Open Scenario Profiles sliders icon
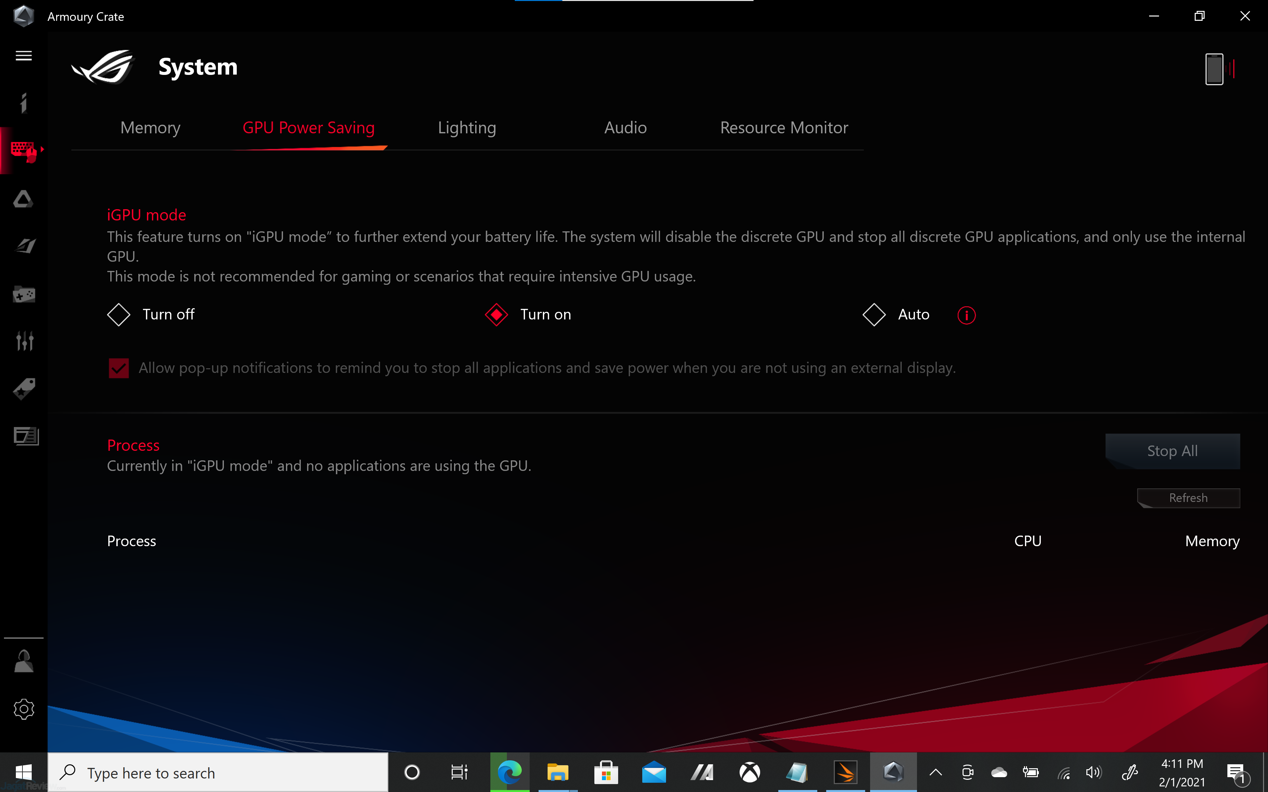1268x792 pixels. [x=24, y=341]
